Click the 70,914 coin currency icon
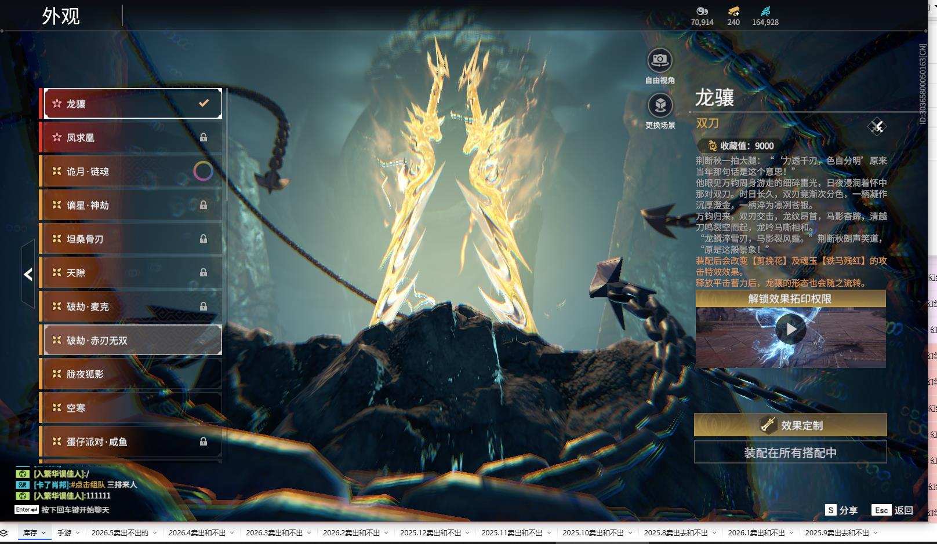 (702, 11)
